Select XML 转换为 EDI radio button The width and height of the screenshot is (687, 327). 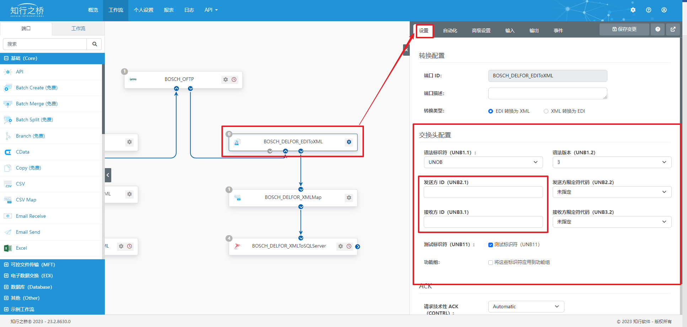(x=546, y=111)
